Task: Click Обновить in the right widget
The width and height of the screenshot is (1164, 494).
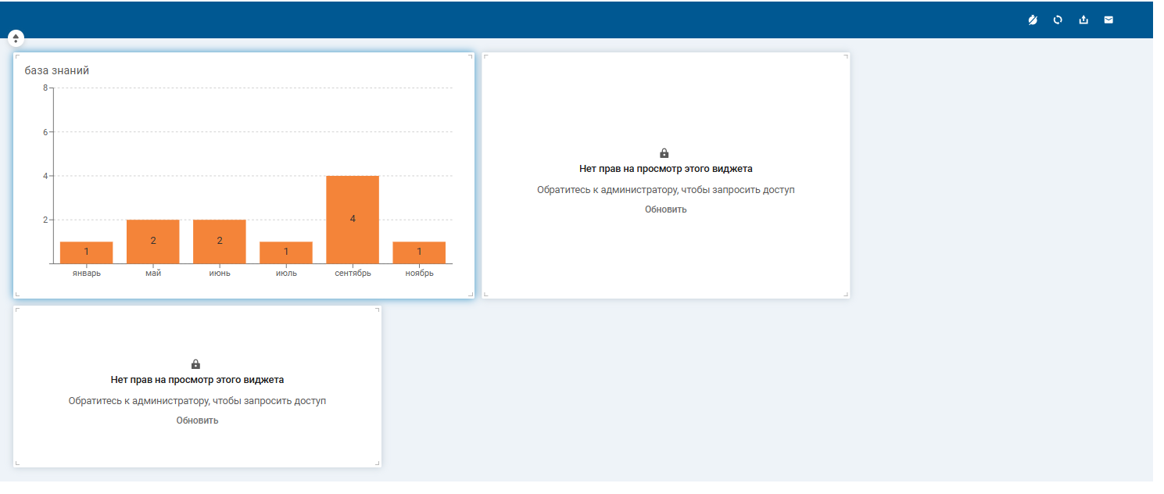Action: [x=665, y=209]
